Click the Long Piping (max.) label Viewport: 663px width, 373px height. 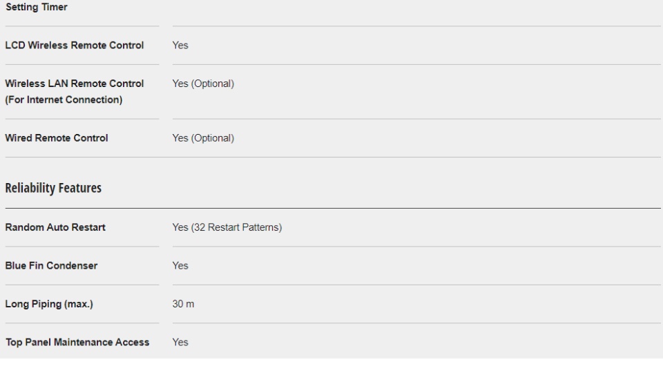[49, 304]
